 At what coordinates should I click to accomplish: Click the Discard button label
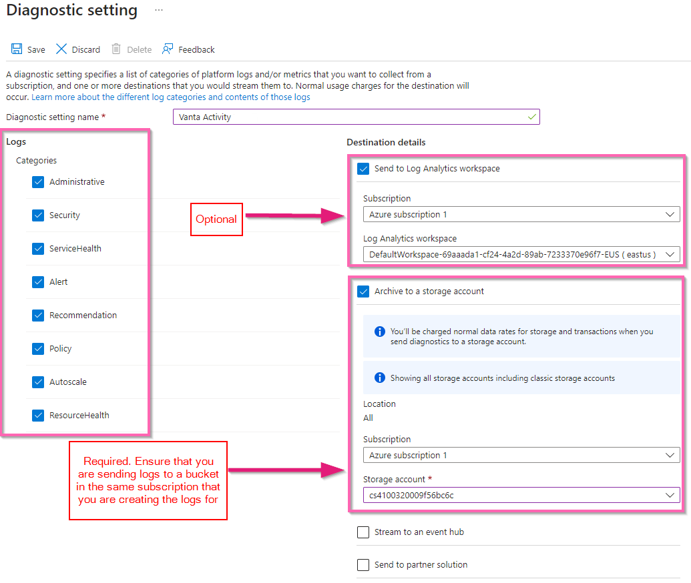pyautogui.click(x=86, y=50)
